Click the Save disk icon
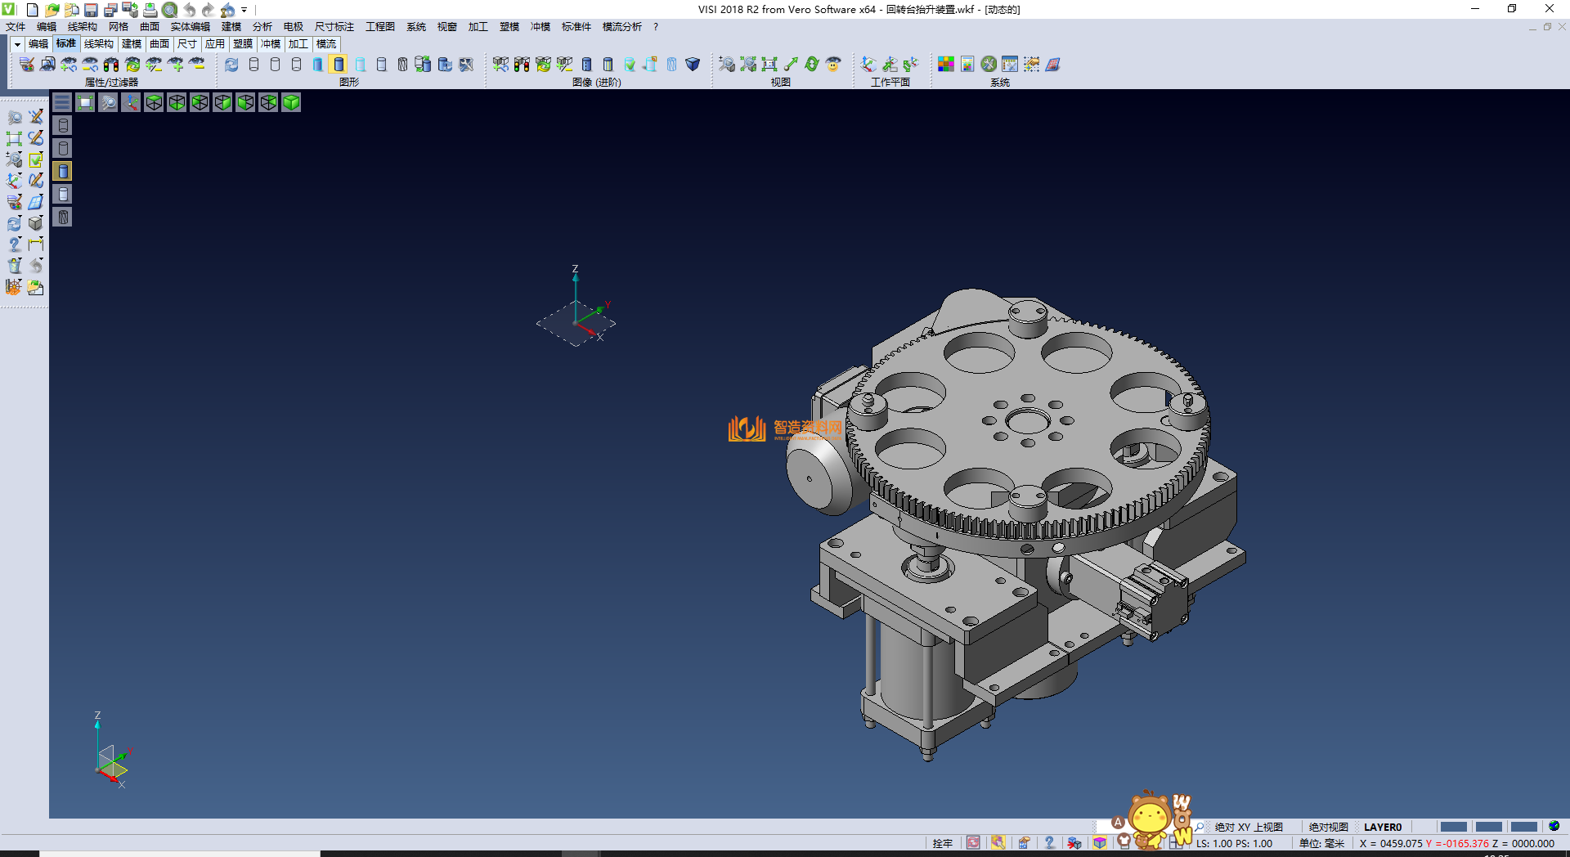The image size is (1570, 857). tap(91, 10)
